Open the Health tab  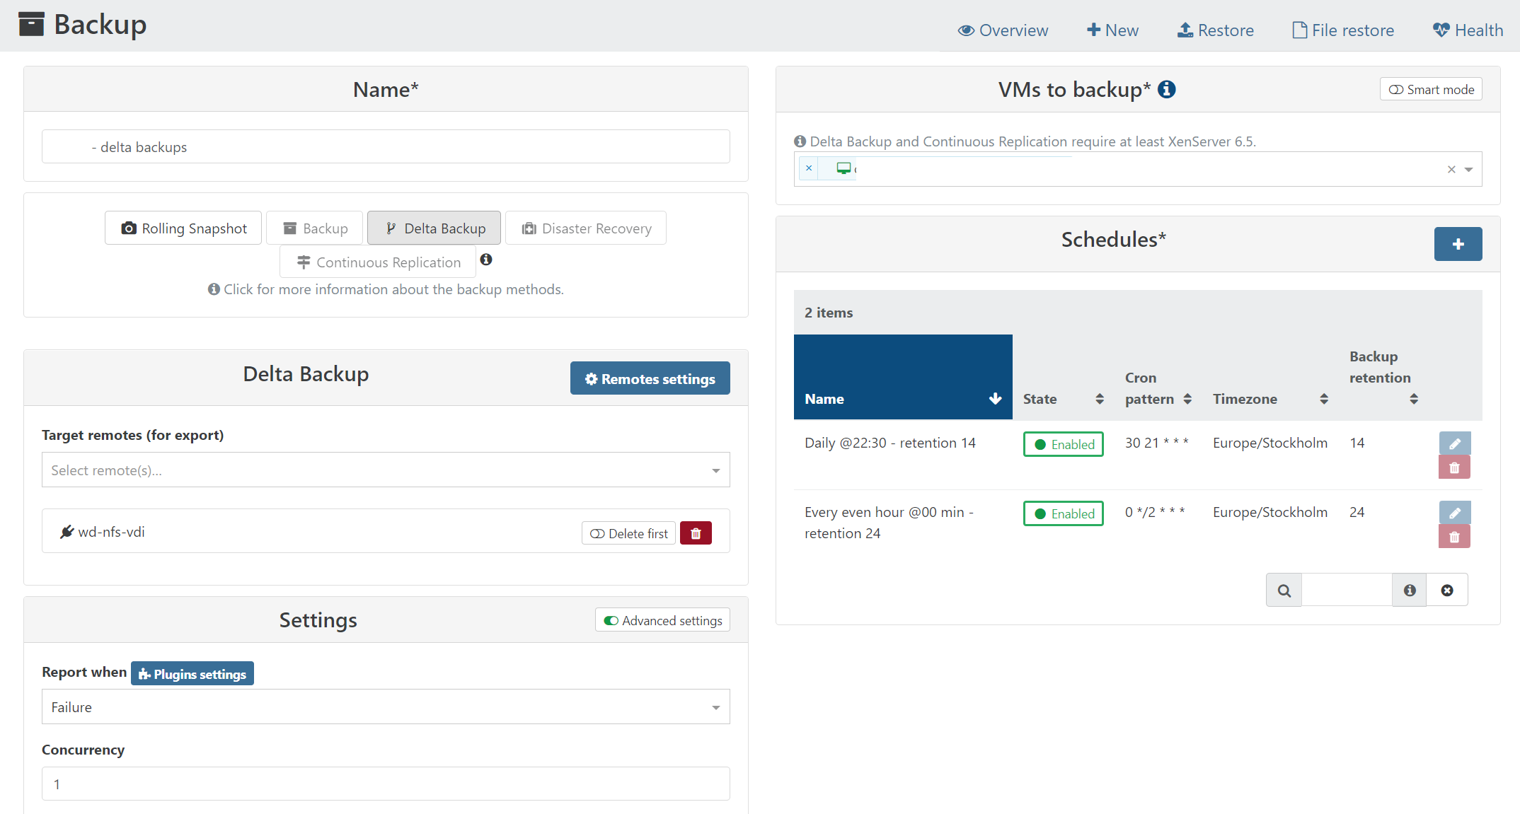tap(1468, 30)
